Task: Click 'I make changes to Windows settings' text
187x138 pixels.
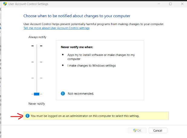Action: click(x=92, y=66)
